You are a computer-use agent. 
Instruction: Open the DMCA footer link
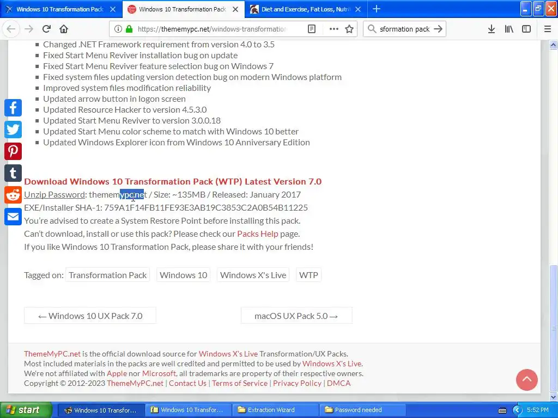tap(339, 384)
